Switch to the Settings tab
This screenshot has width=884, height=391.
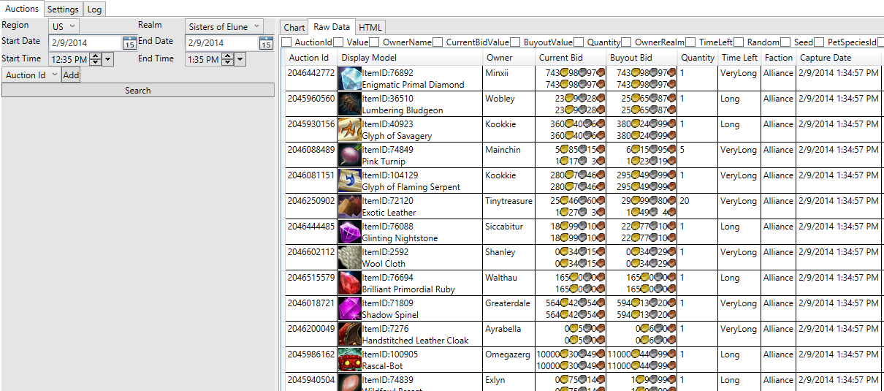point(63,10)
